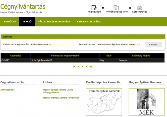This screenshot has width=167, height=117.
Task: Open the Adminisztráció link
Action: [x=8, y=90]
